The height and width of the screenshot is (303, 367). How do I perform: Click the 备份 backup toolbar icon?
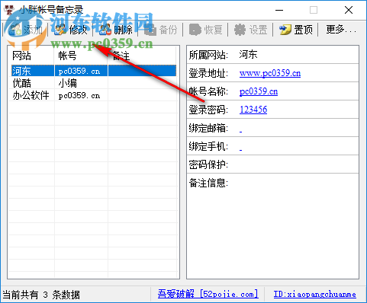coord(150,30)
